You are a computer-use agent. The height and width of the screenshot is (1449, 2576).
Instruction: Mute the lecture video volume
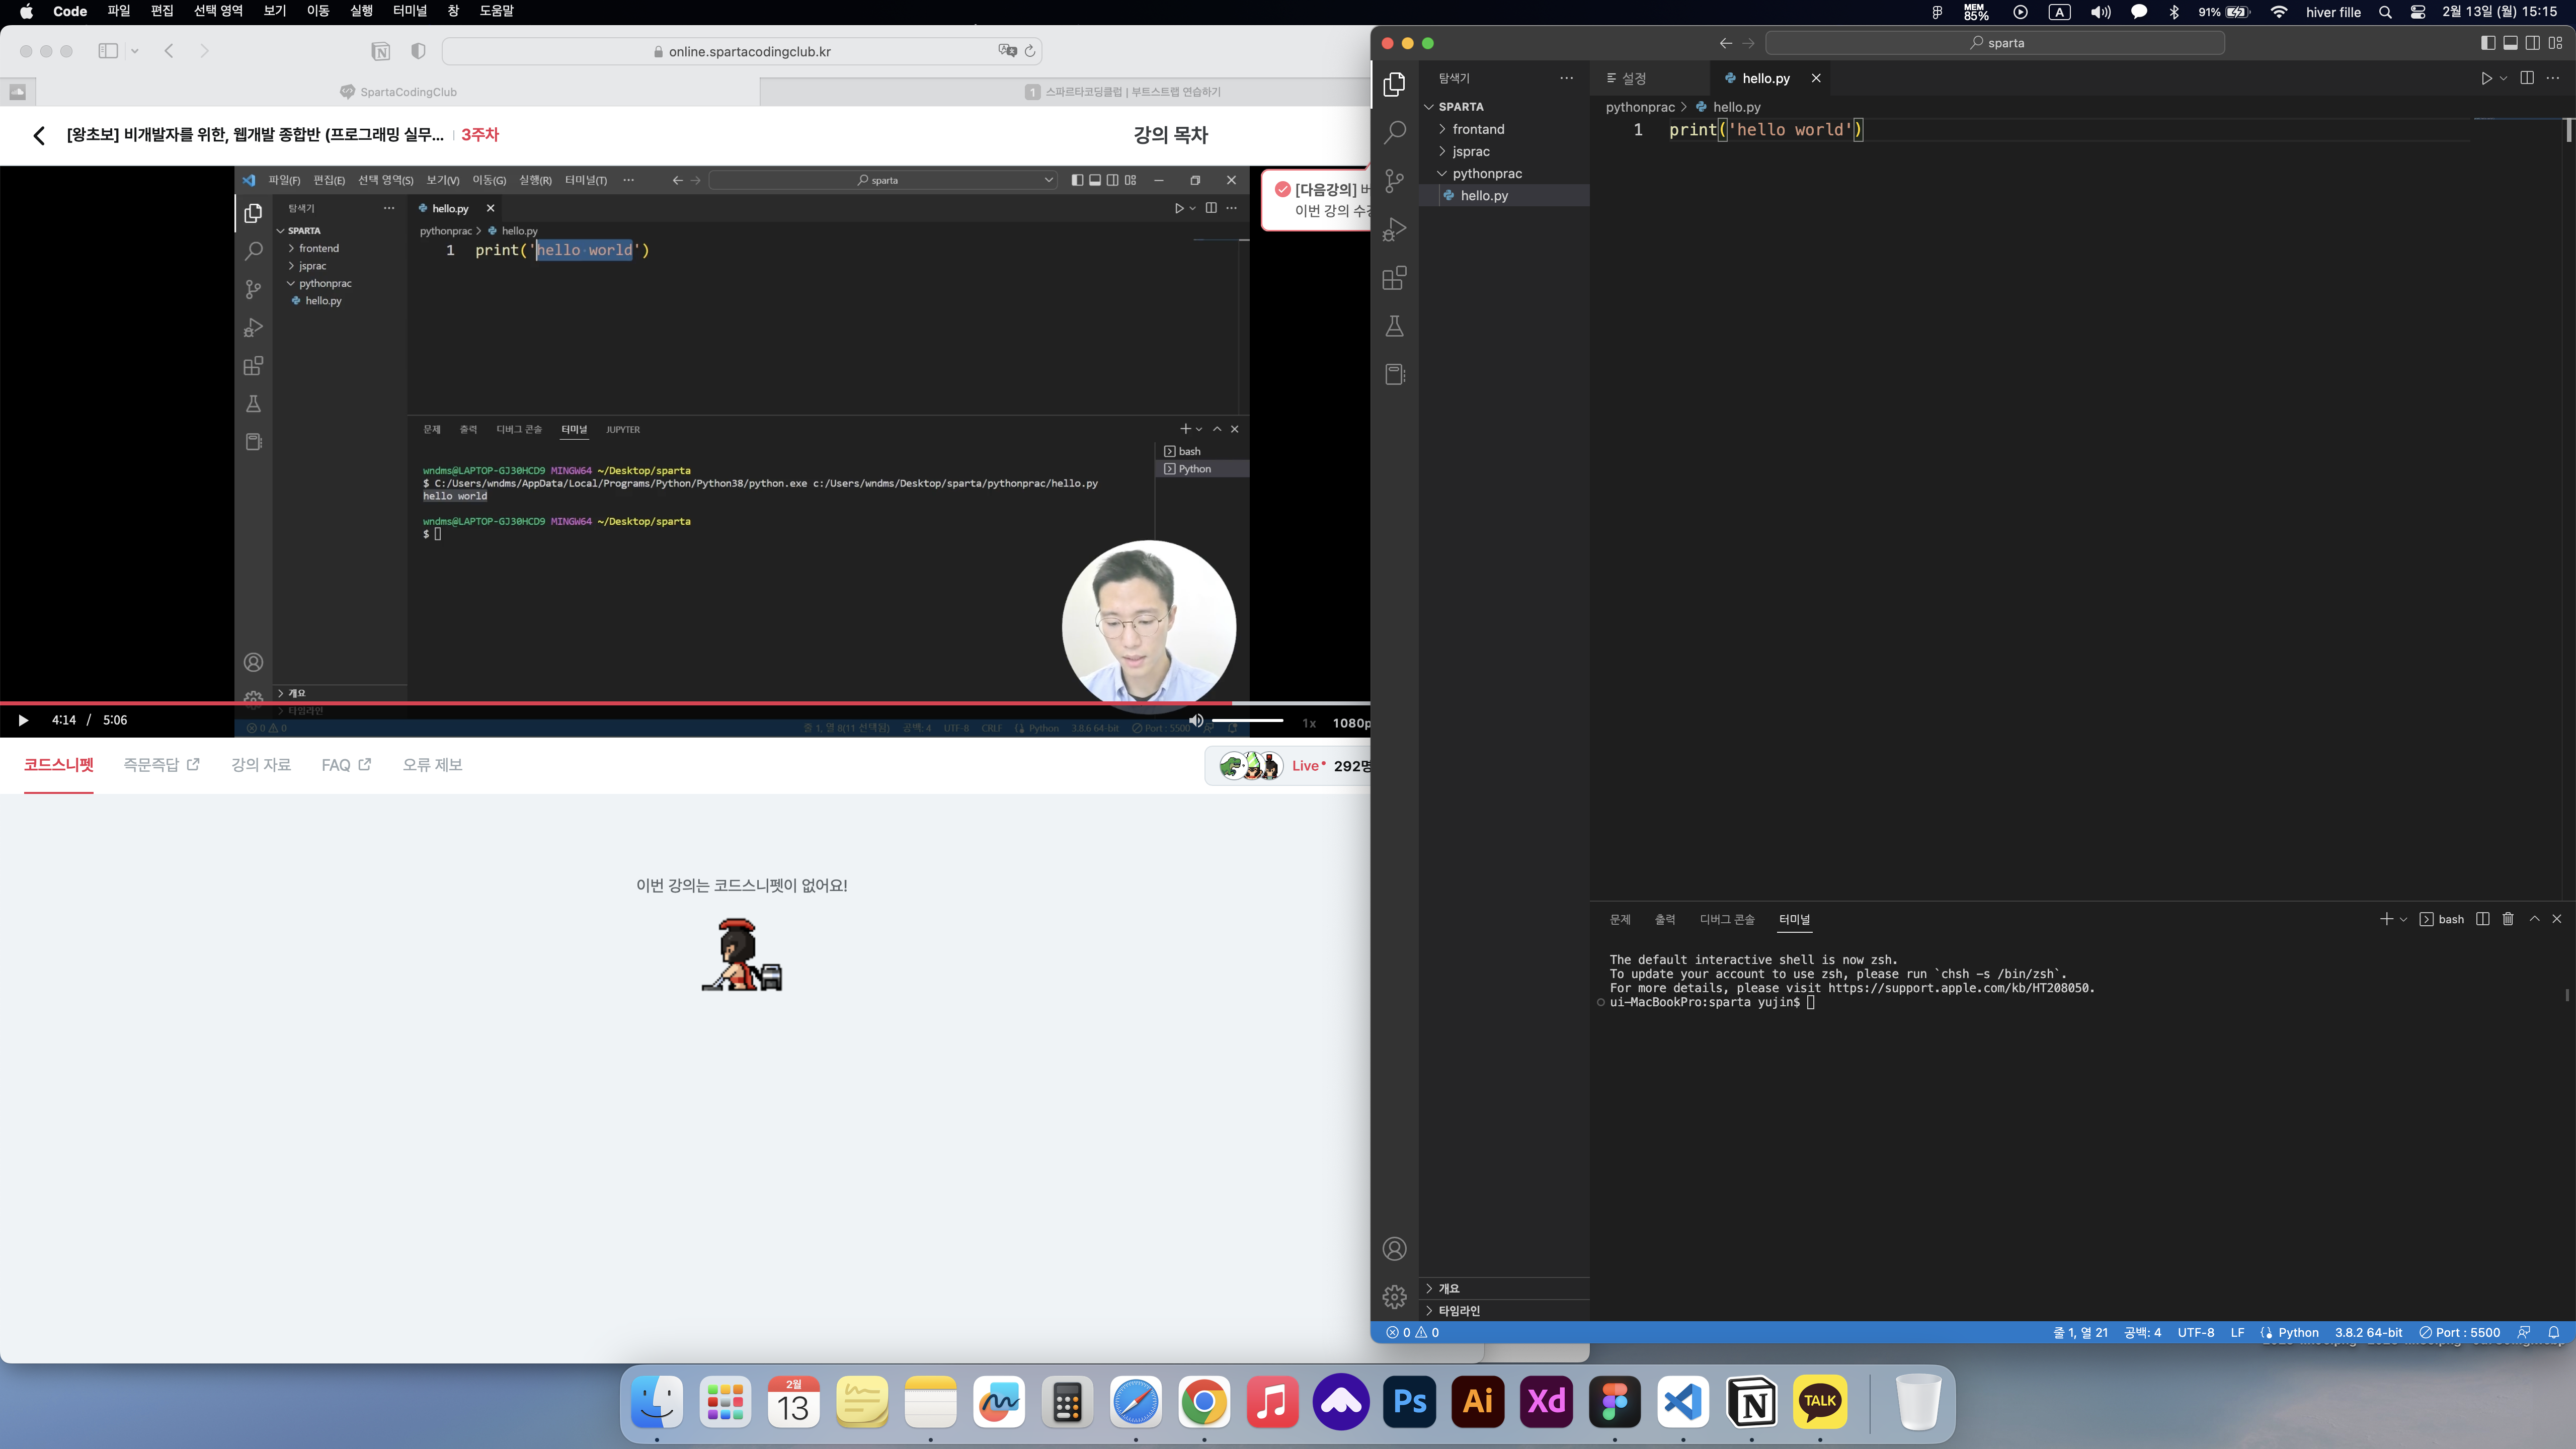point(1196,720)
